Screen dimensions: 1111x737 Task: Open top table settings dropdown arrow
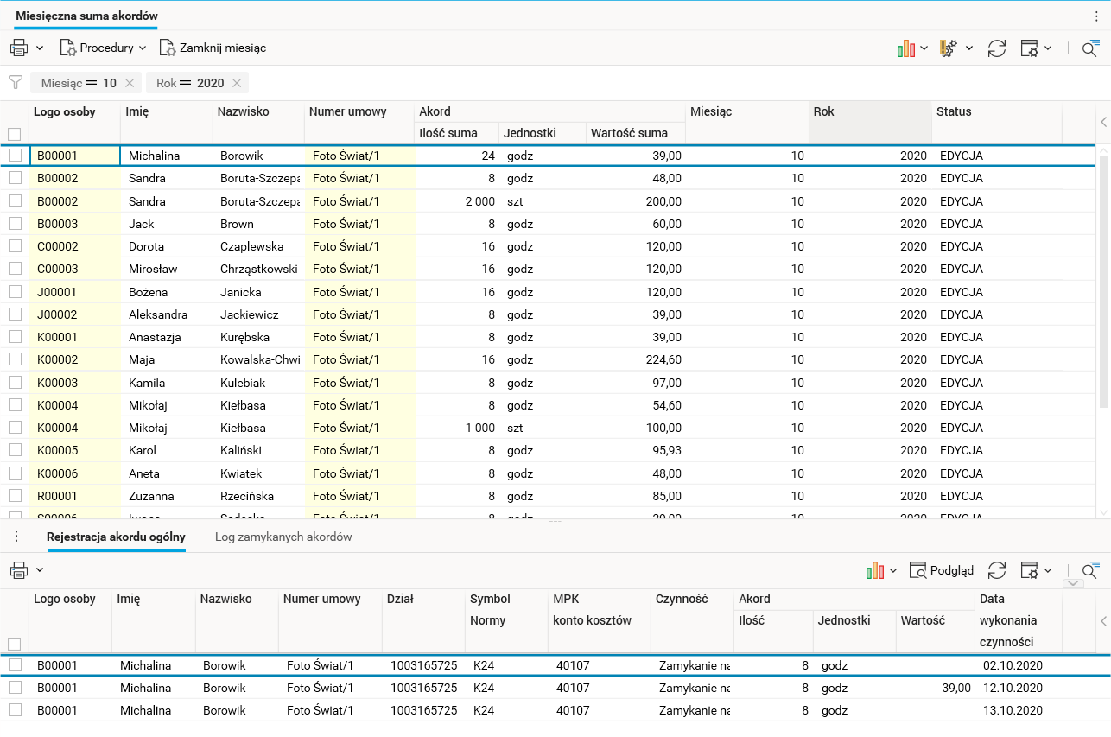pos(1048,48)
